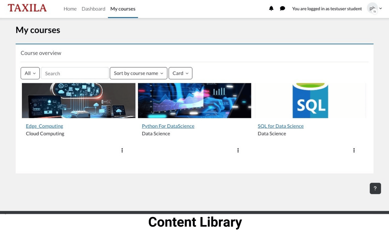Open SQL for Data Science three-dot menu
This screenshot has width=389, height=233.
tap(354, 150)
